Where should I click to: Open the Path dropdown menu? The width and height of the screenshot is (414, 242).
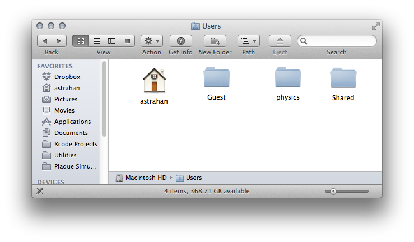[248, 41]
